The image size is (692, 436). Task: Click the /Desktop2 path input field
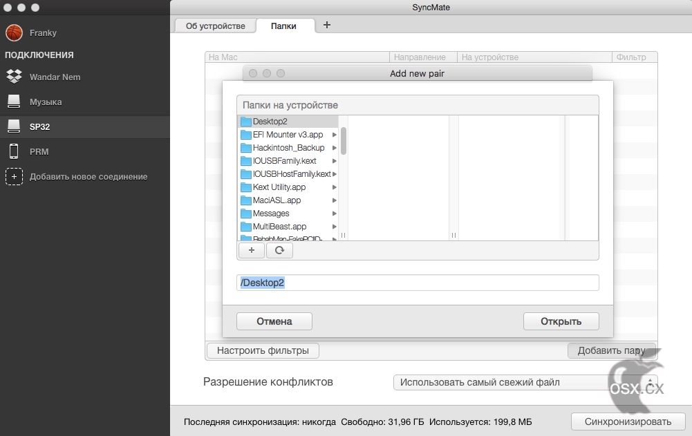point(418,283)
